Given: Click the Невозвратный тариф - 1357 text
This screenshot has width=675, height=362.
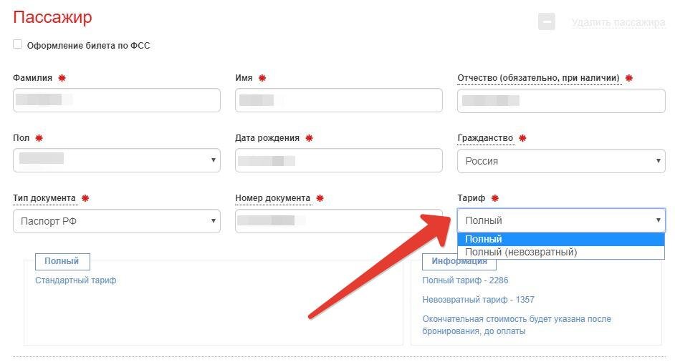Looking at the screenshot, I should click(x=478, y=300).
